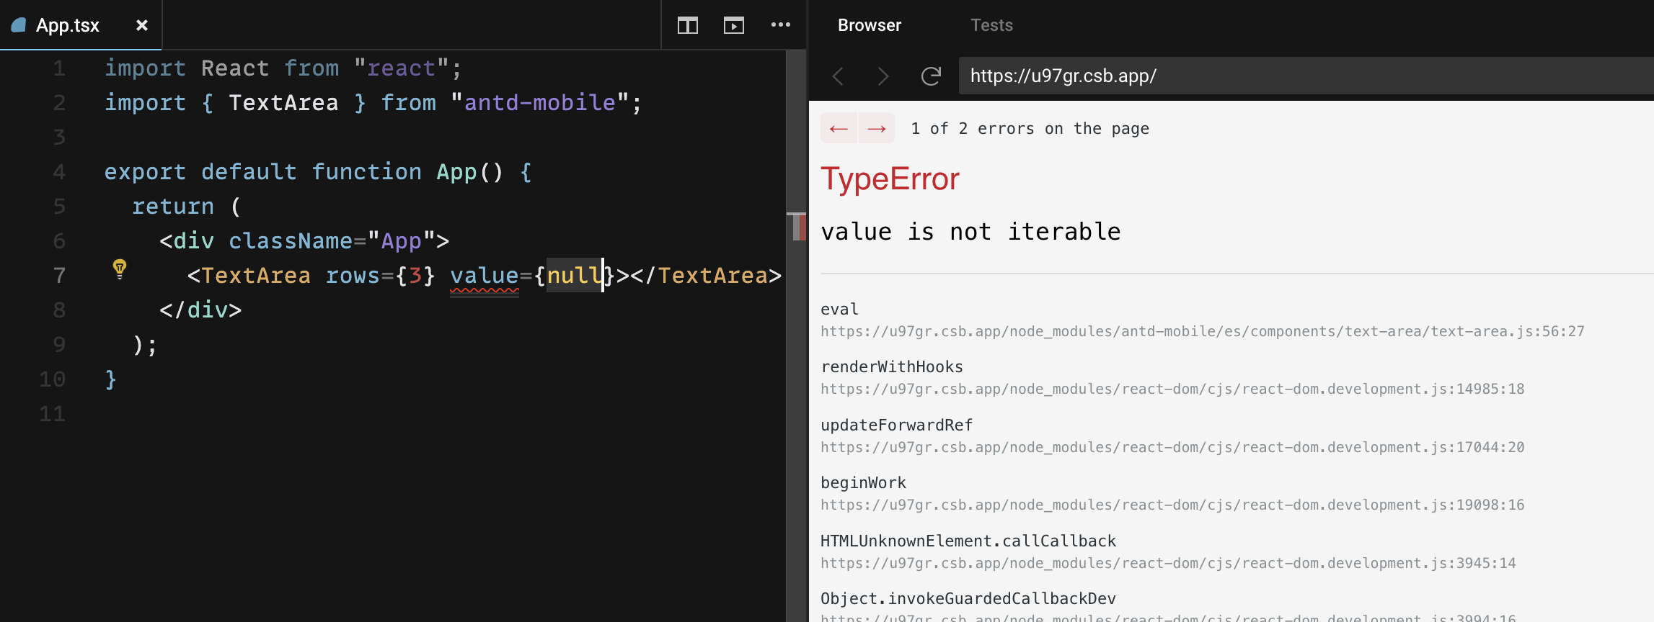Switch to the Browser tab
This screenshot has height=622, width=1654.
pos(870,25)
